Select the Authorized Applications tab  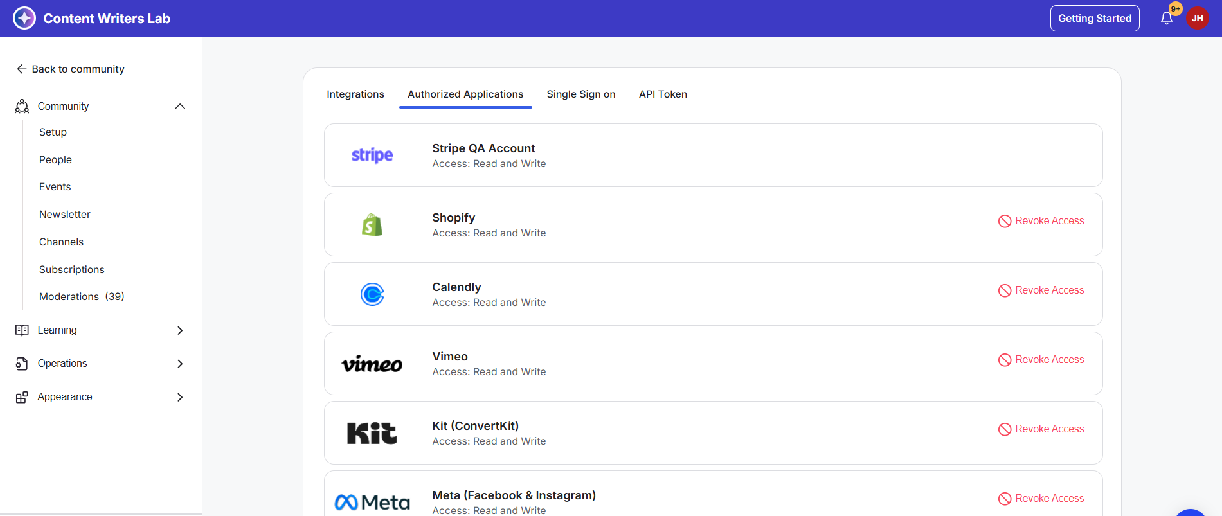coord(465,94)
